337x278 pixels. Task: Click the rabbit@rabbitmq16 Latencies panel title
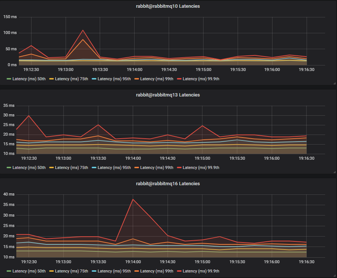[168, 183]
